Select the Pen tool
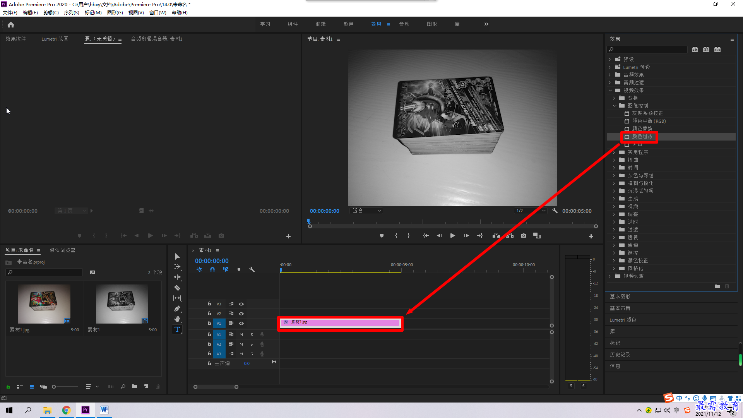The image size is (743, 418). click(x=177, y=308)
